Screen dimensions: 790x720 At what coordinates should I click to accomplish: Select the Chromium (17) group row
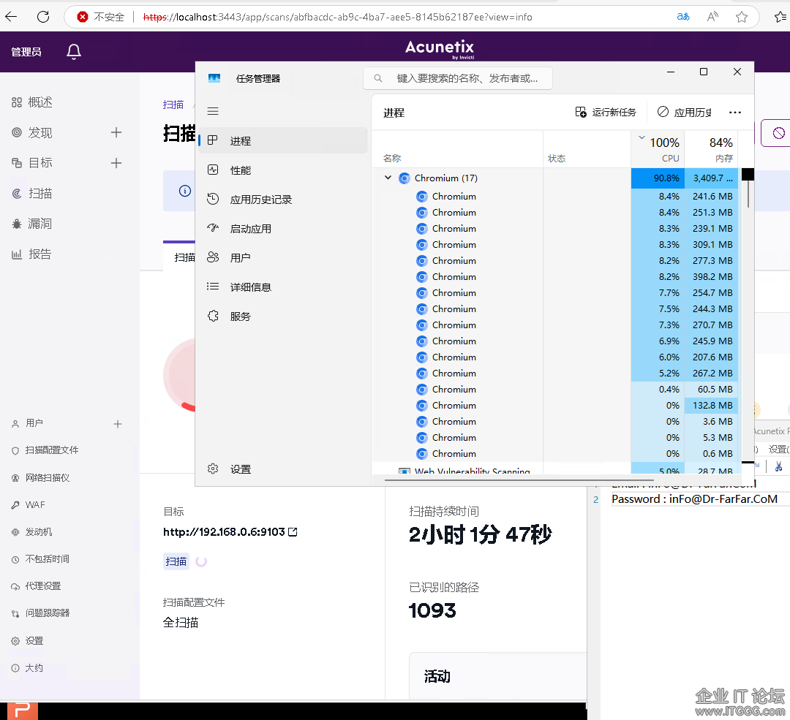click(554, 178)
